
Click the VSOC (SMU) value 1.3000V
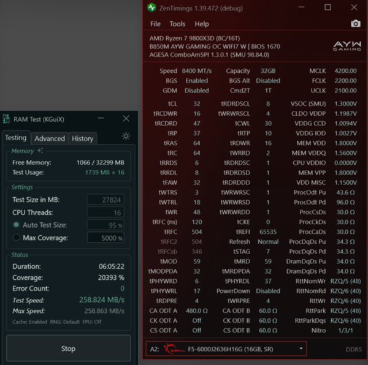click(x=345, y=103)
